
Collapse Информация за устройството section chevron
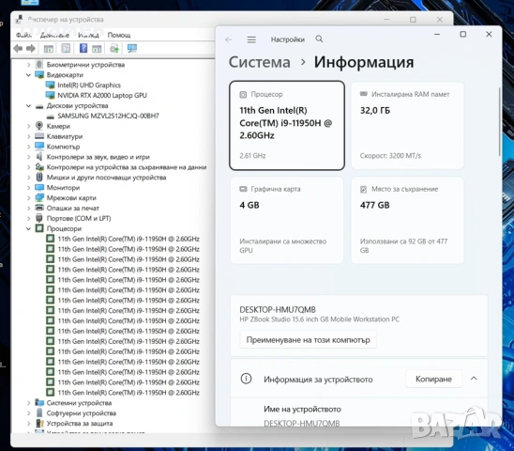tap(474, 379)
